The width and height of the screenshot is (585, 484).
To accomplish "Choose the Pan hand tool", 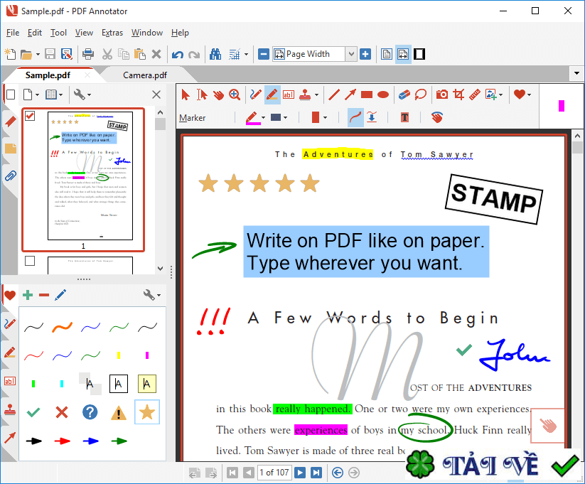I will (218, 95).
